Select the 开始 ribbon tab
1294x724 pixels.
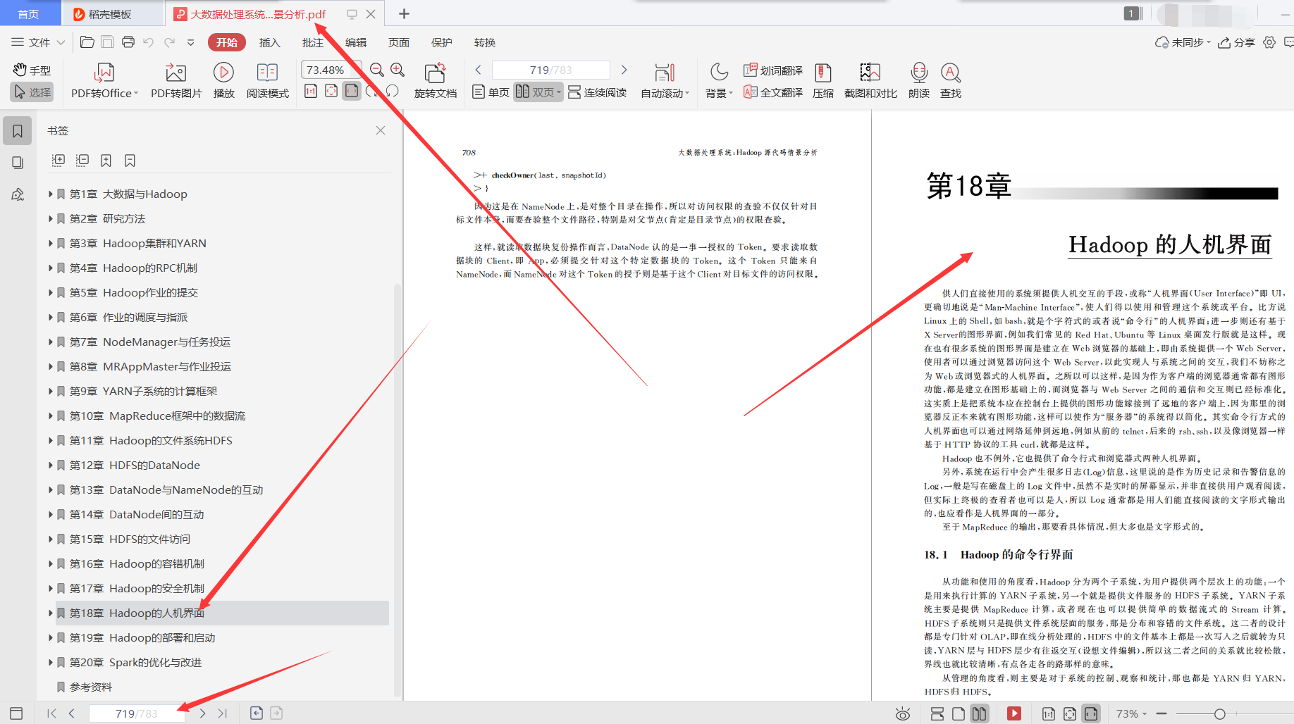tap(227, 42)
